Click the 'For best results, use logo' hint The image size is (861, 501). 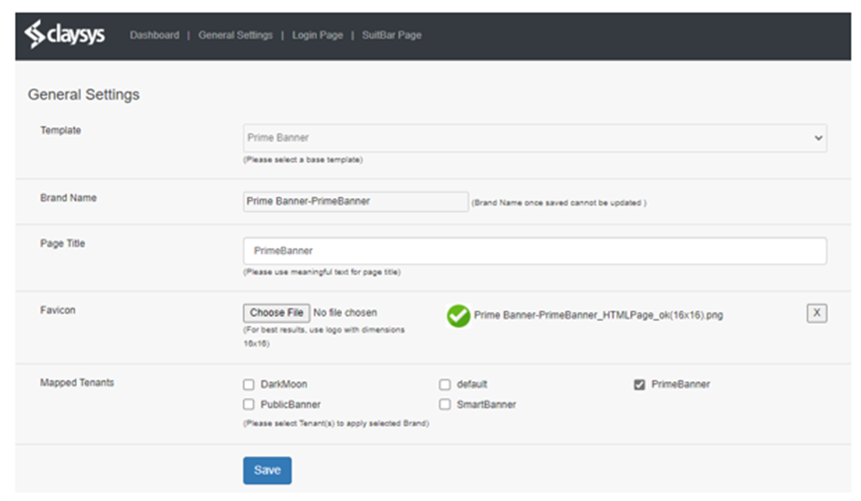pyautogui.click(x=324, y=337)
